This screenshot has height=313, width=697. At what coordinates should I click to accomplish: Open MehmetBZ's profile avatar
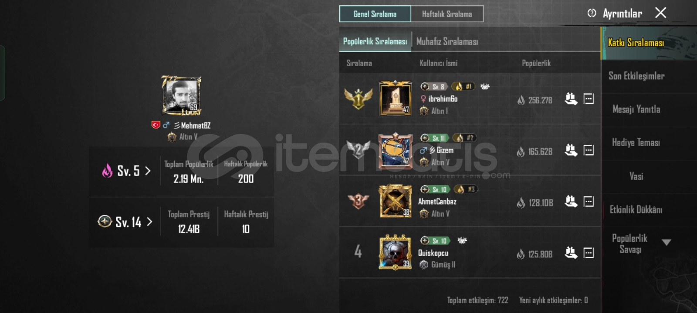tap(181, 96)
